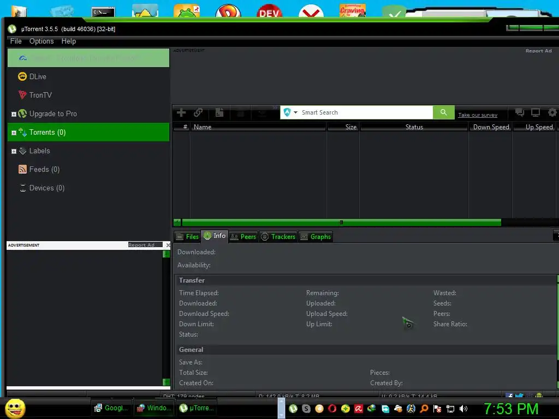Expand the Torrents tree node
This screenshot has height=419, width=559.
14,133
